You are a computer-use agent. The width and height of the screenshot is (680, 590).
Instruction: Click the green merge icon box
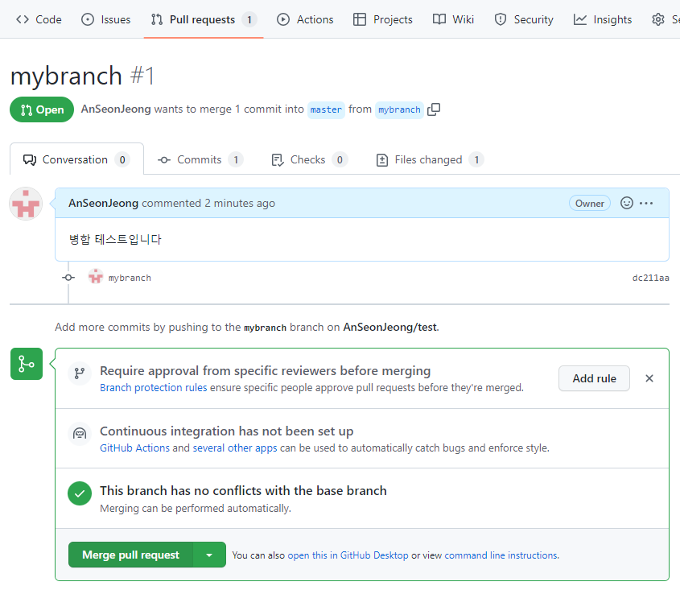[27, 364]
